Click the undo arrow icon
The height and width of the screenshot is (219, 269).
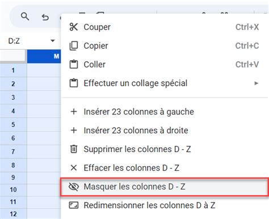click(x=45, y=17)
